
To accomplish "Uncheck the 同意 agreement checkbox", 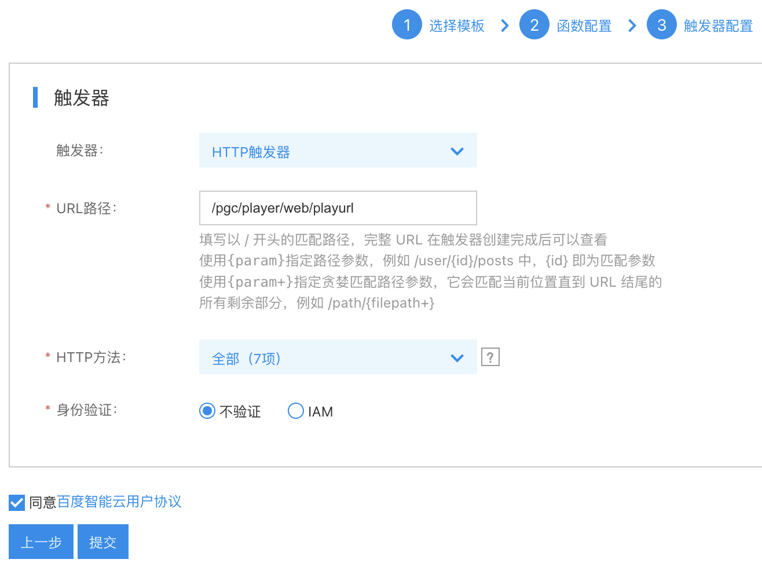I will tap(16, 502).
